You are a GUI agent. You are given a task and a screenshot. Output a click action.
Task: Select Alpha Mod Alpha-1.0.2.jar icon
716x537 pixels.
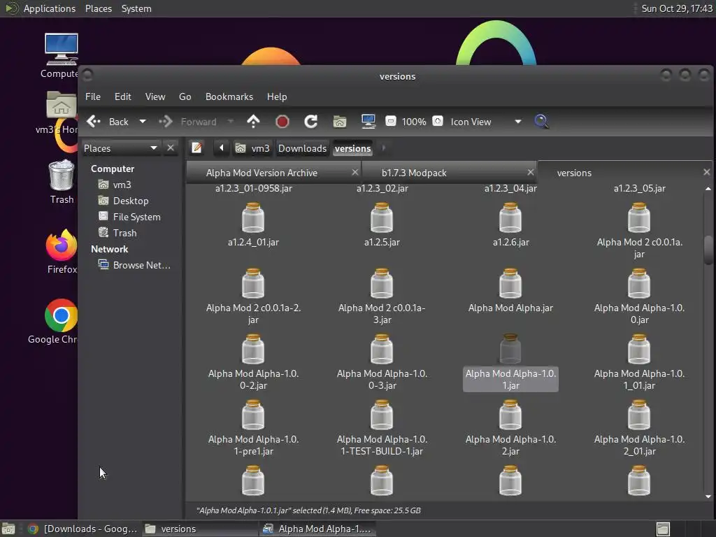(x=510, y=415)
